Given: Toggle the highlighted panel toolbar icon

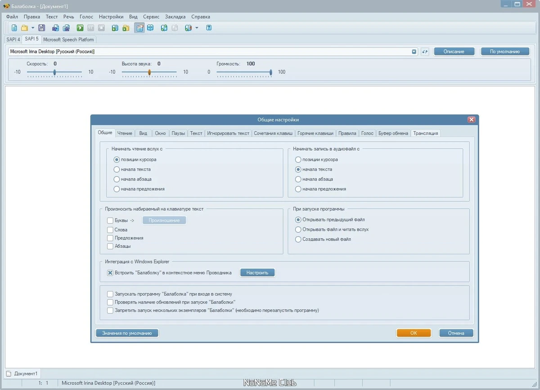Looking at the screenshot, I should point(139,28).
